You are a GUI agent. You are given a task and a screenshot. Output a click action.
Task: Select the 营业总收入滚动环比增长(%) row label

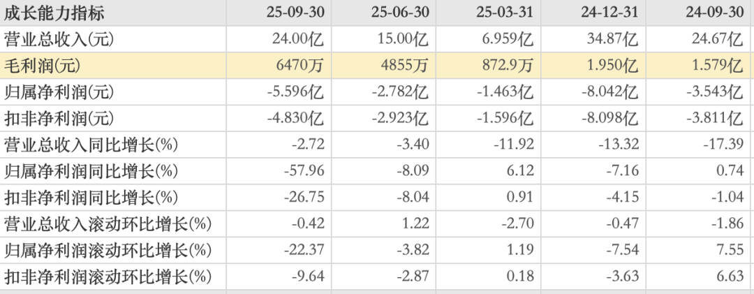[107, 224]
